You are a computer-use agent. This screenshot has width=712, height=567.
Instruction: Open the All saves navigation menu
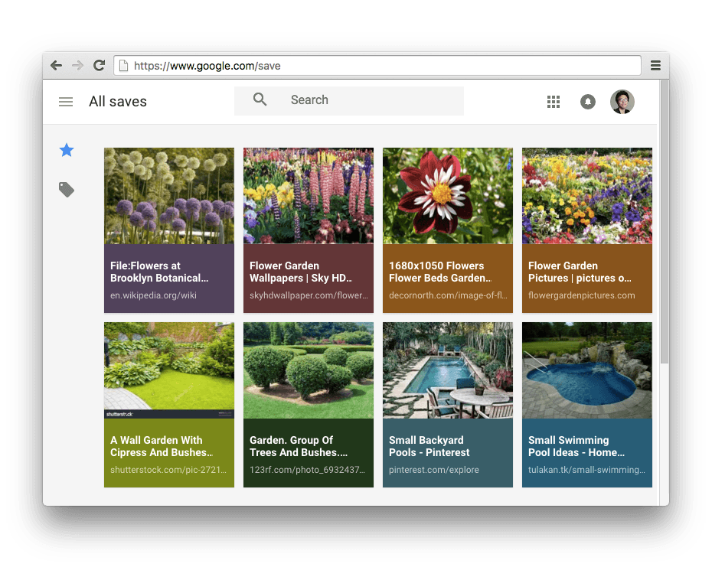pos(66,102)
